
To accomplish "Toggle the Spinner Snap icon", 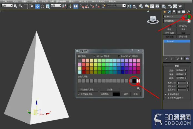I will point(97,6).
